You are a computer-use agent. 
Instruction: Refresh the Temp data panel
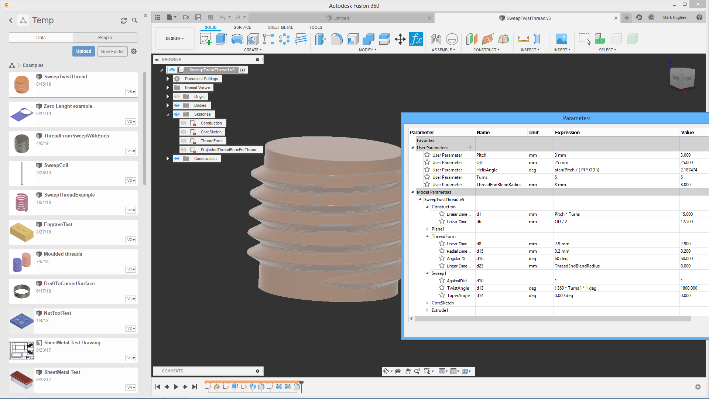coord(124,21)
